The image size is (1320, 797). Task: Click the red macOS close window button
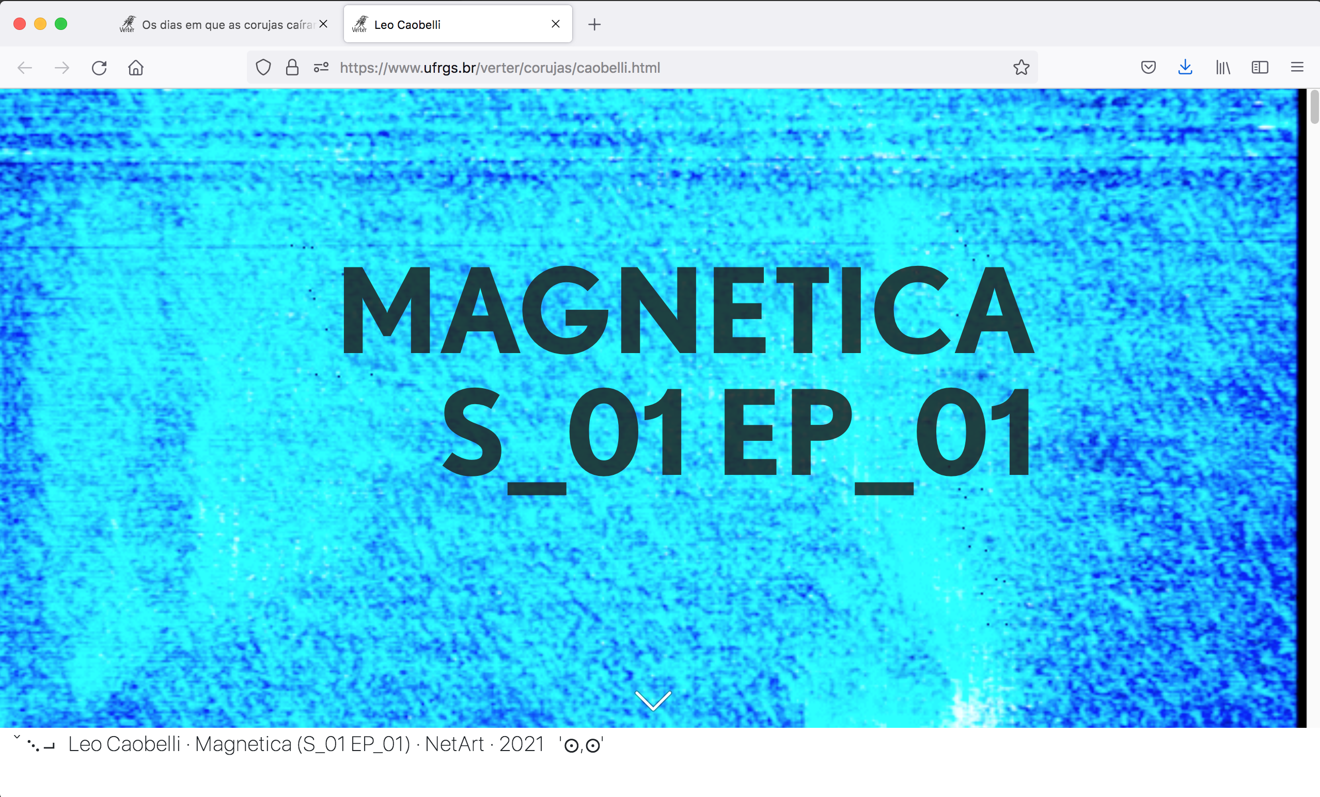(20, 24)
